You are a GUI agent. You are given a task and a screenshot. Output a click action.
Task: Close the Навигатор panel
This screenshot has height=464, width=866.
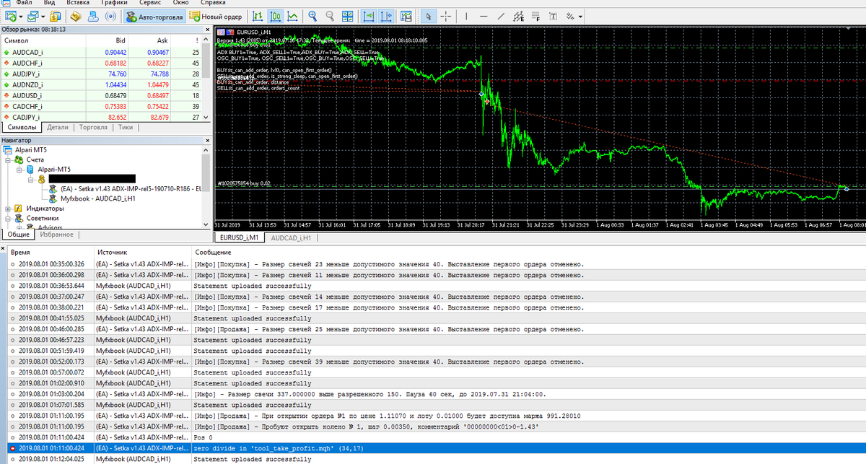[206, 141]
